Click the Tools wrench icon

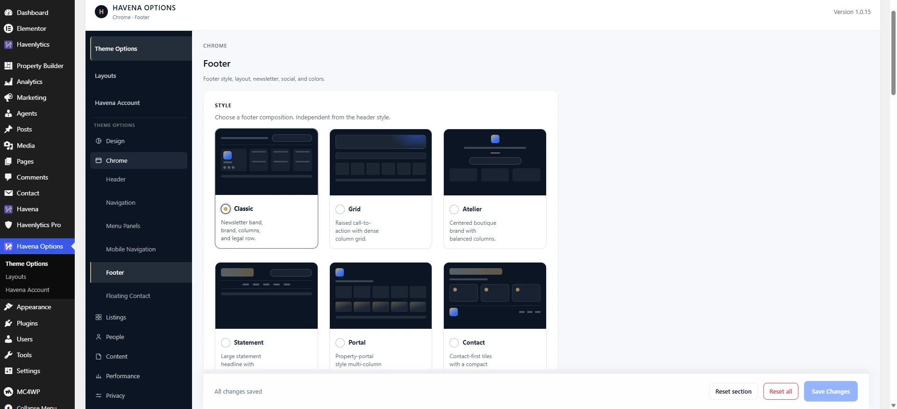point(8,355)
